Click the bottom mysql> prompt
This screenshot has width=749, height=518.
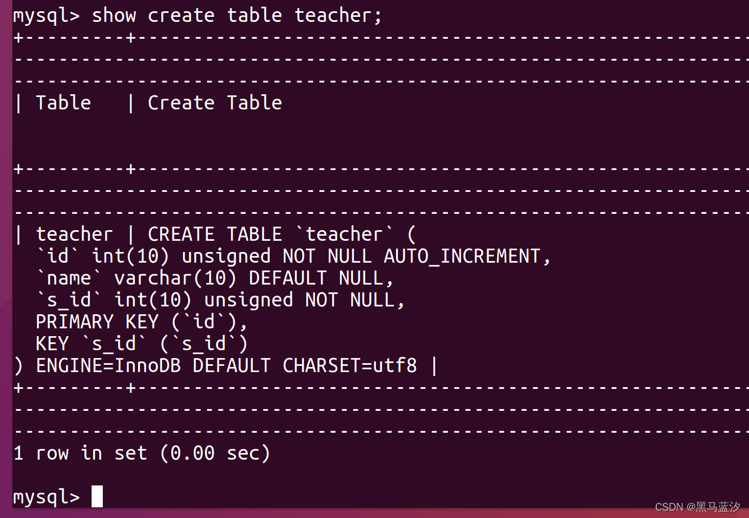click(47, 497)
